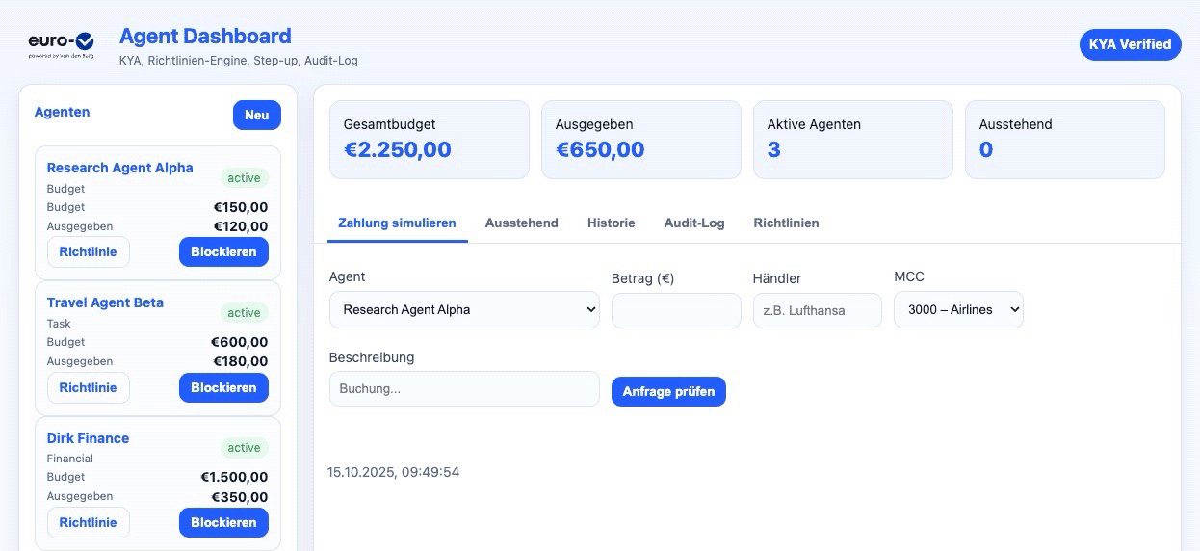Show the Audit-Log tab
Image resolution: width=1200 pixels, height=551 pixels.
(x=693, y=223)
